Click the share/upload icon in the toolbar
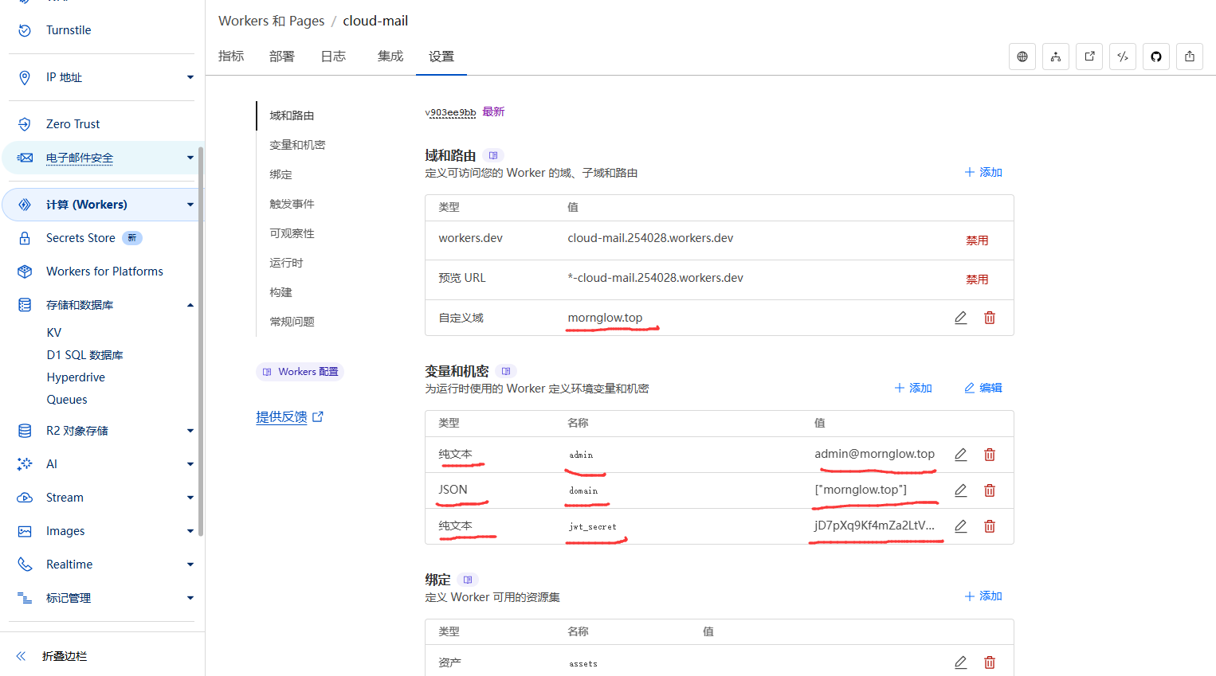 1189,56
